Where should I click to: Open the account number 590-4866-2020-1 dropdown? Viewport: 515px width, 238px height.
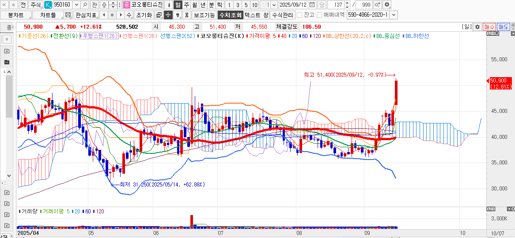(394, 15)
